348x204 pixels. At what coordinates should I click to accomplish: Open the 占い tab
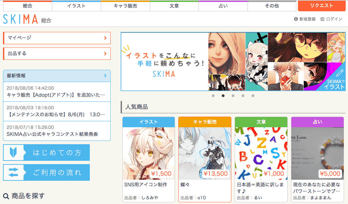click(x=223, y=6)
